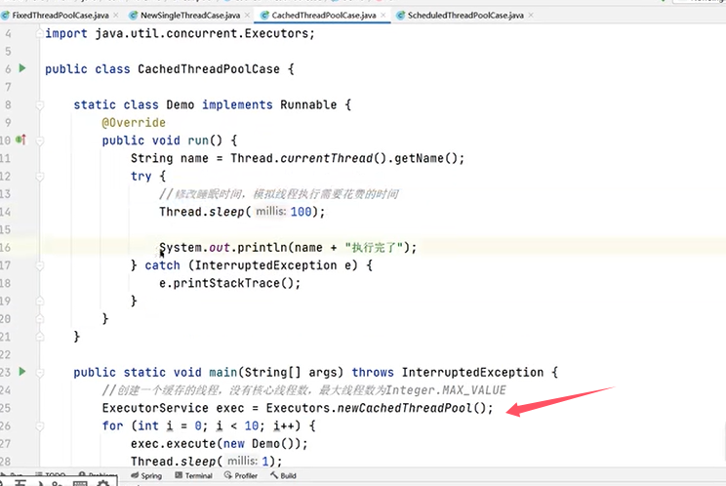The width and height of the screenshot is (726, 486).
Task: Collapse the try block fold marker
Action: click(x=40, y=177)
